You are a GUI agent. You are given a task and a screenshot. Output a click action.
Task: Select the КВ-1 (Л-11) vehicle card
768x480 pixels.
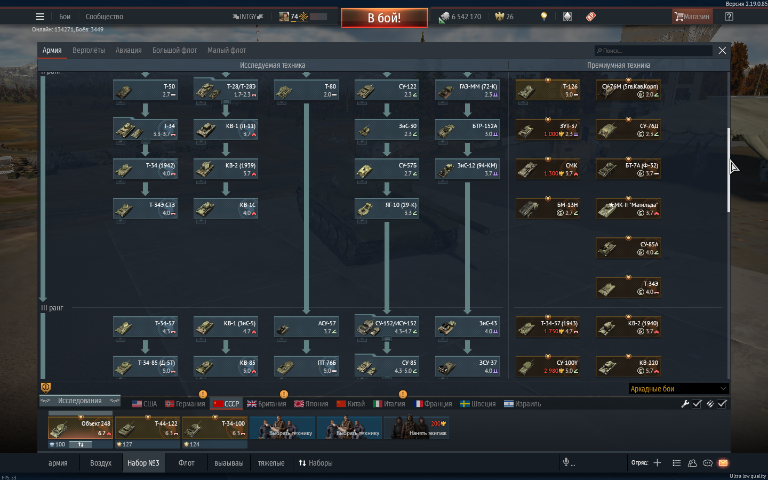226,130
